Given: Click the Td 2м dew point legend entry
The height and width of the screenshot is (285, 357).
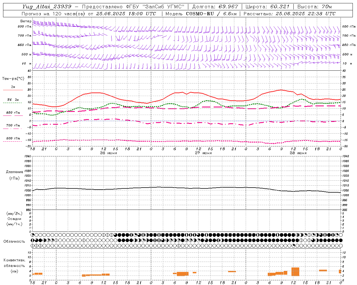Looking at the screenshot, I should (13, 100).
